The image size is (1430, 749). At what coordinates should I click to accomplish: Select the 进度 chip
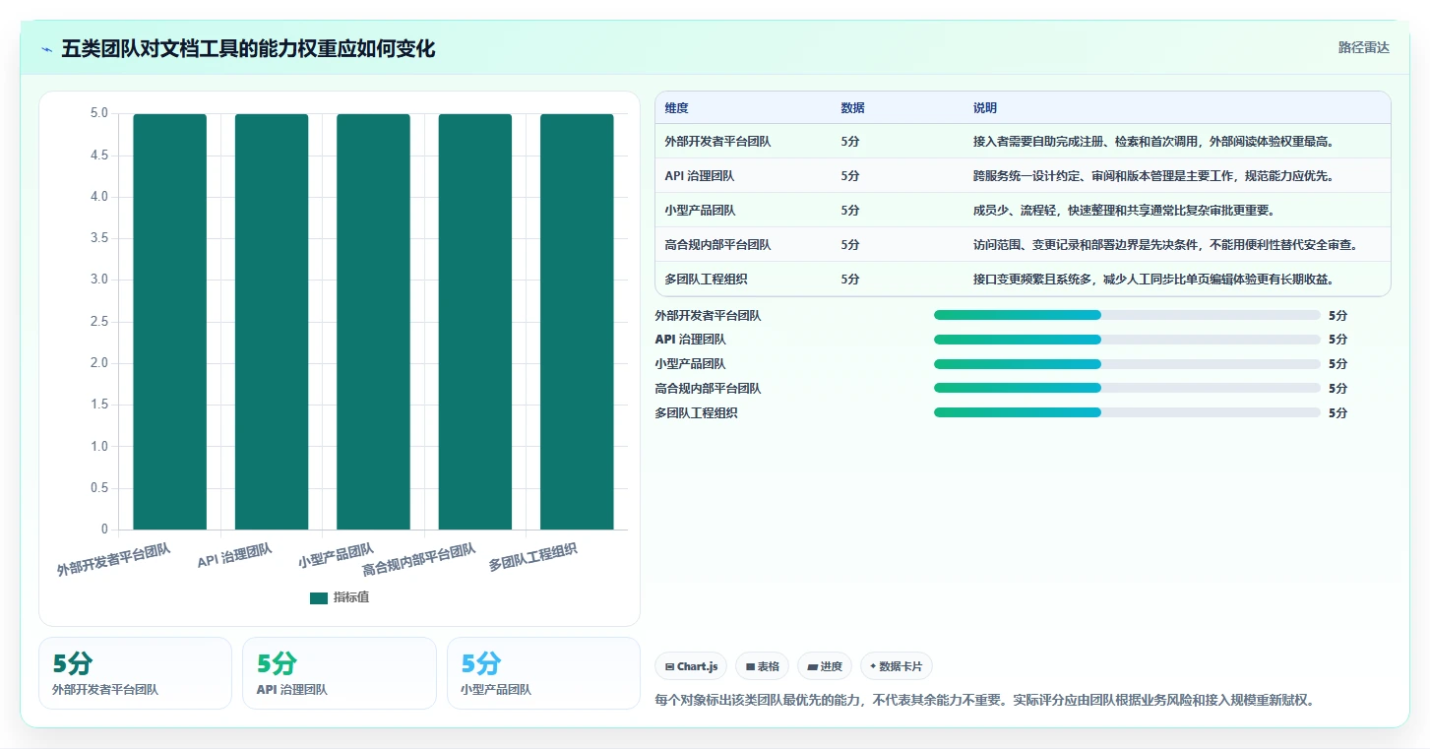(x=825, y=666)
